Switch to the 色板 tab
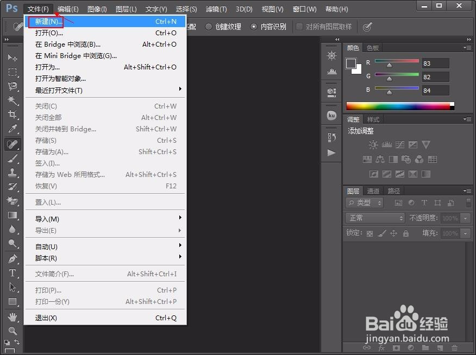476x355 pixels. click(x=372, y=48)
